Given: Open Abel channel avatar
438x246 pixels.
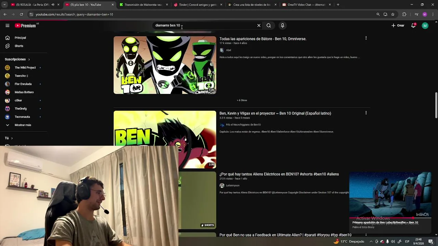Looking at the screenshot, I should point(222,50).
